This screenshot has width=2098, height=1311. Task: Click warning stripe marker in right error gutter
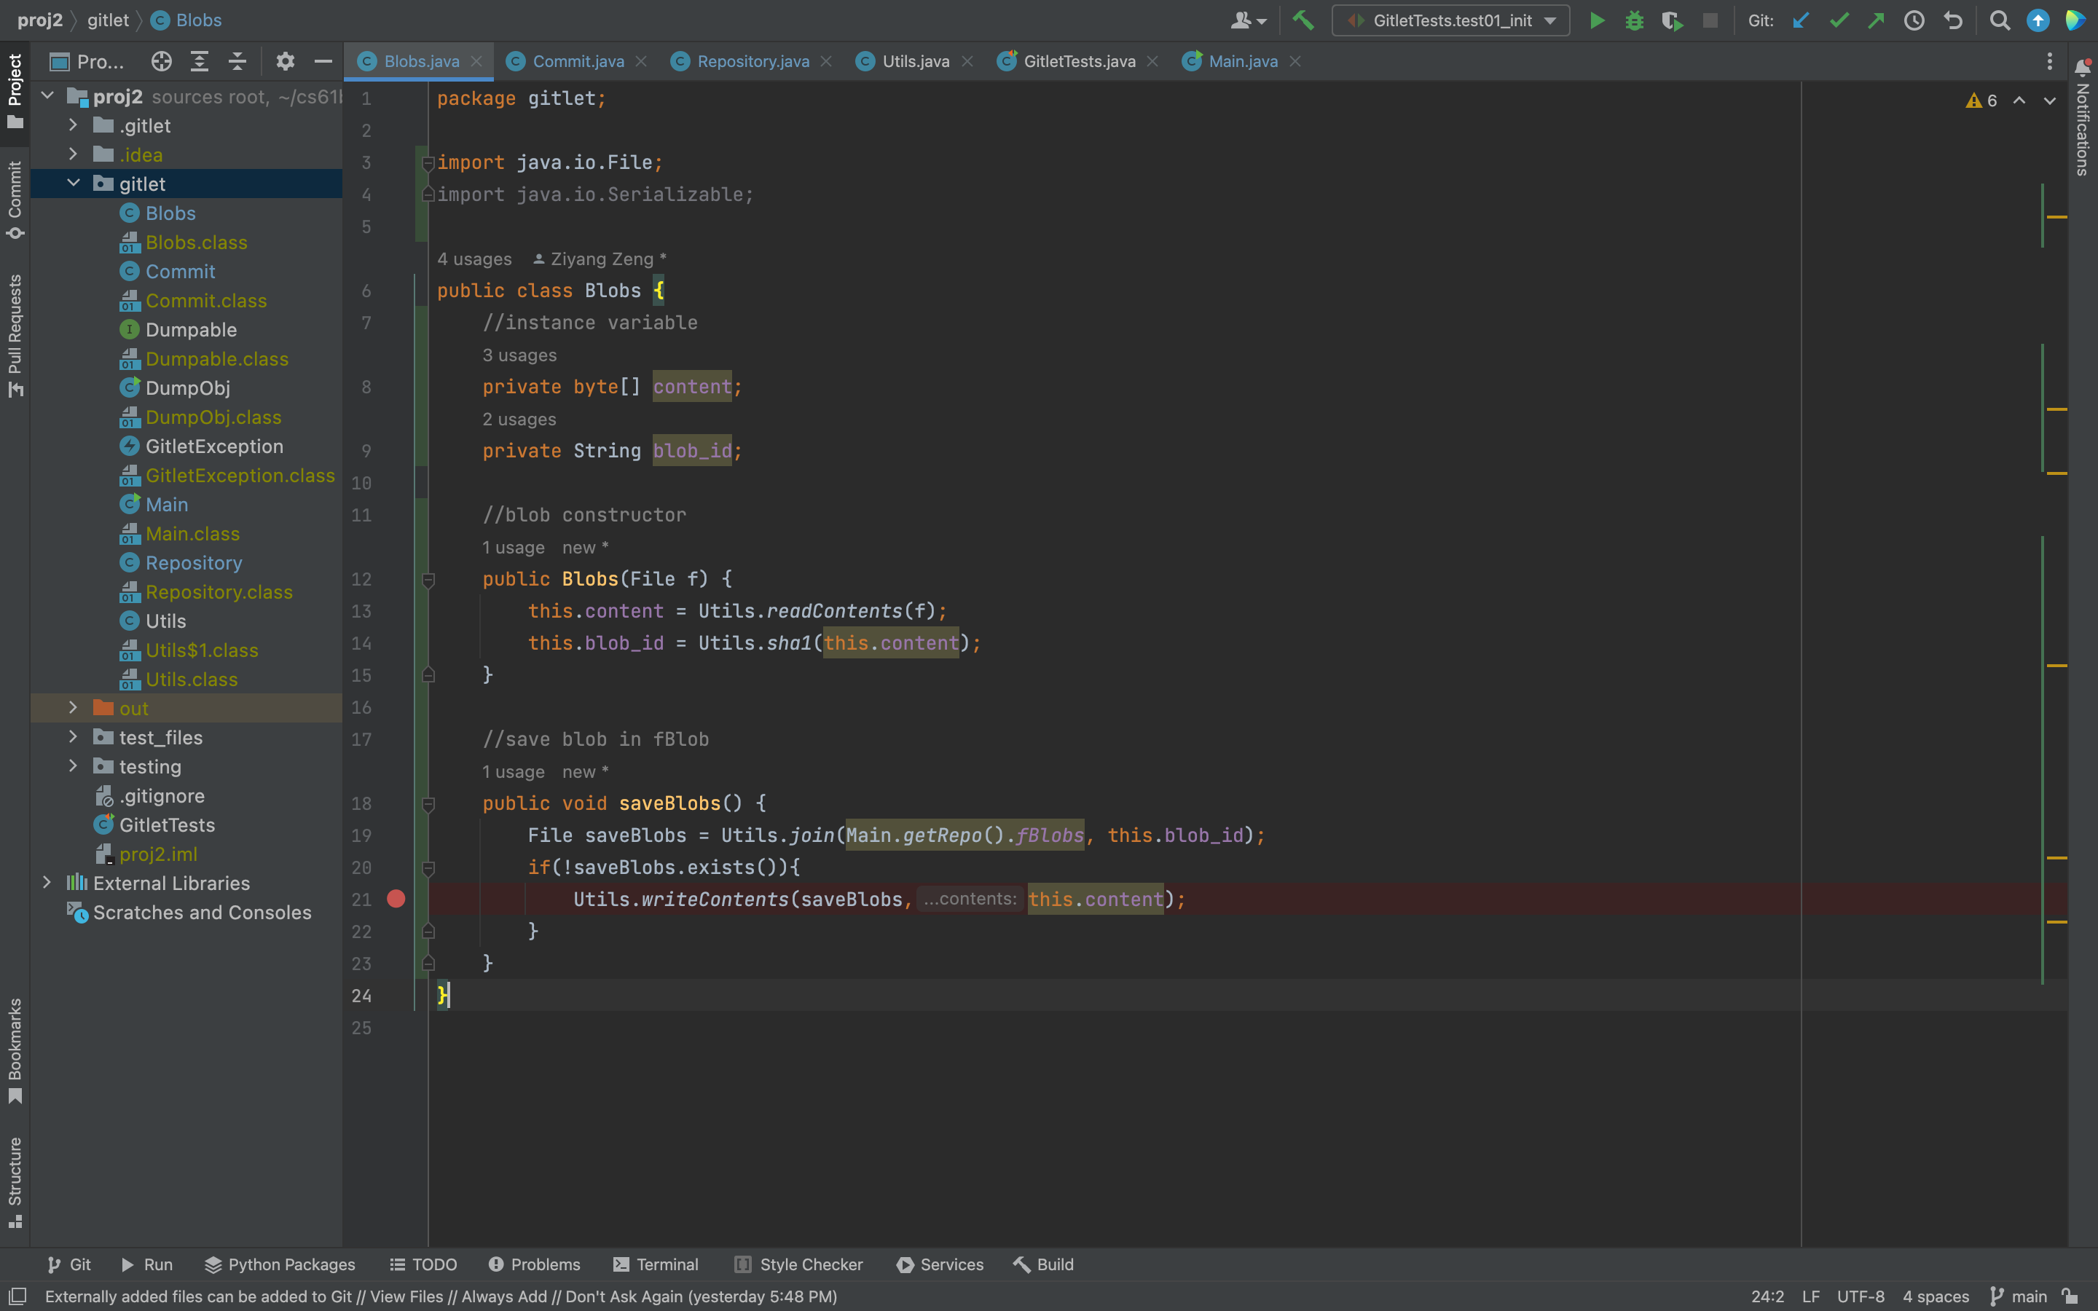pos(2056,217)
